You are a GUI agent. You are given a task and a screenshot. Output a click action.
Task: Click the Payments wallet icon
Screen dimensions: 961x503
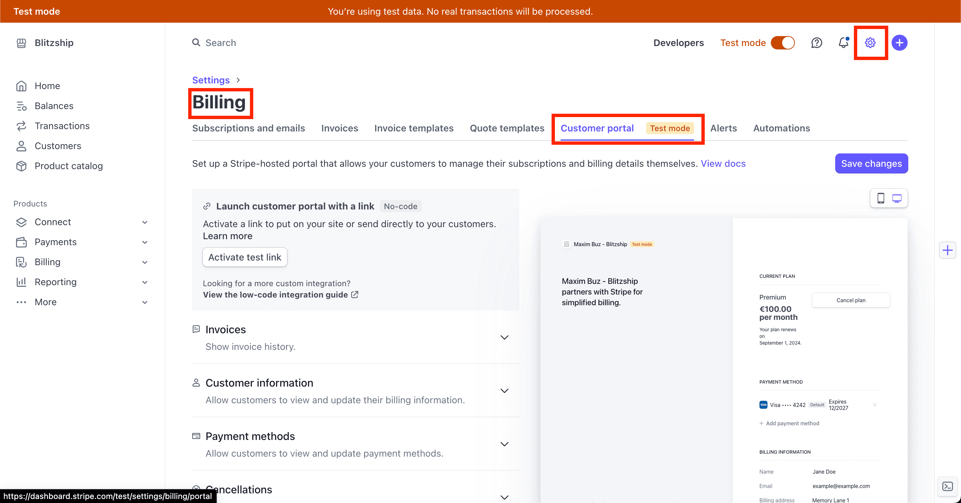coord(21,242)
